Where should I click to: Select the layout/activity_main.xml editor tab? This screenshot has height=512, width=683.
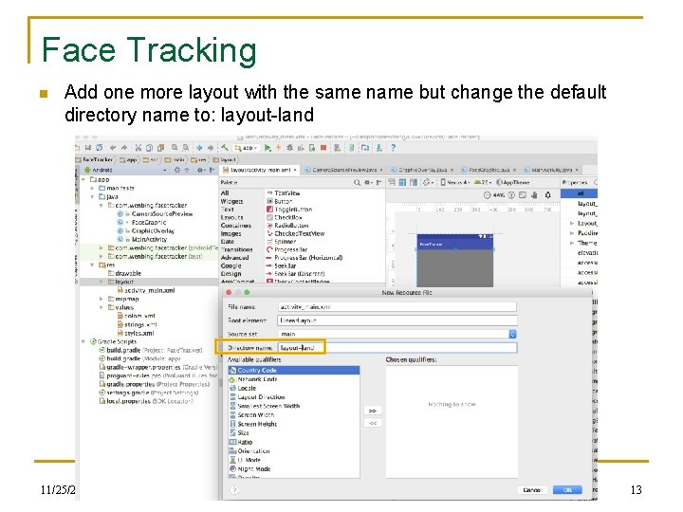pos(260,170)
